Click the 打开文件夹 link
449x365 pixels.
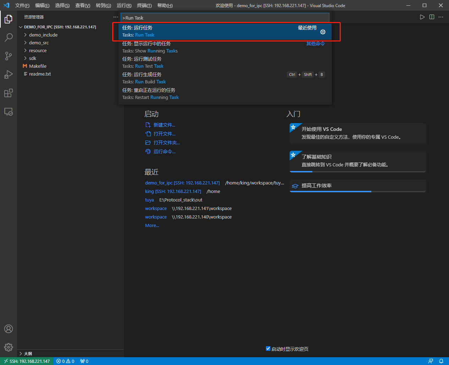(x=166, y=143)
